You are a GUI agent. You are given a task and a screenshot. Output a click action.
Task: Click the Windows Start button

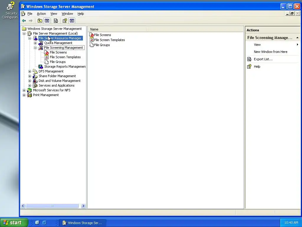pos(14,223)
